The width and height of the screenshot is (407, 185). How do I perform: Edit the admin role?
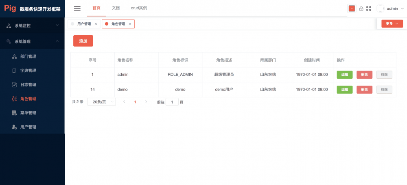tap(345, 75)
